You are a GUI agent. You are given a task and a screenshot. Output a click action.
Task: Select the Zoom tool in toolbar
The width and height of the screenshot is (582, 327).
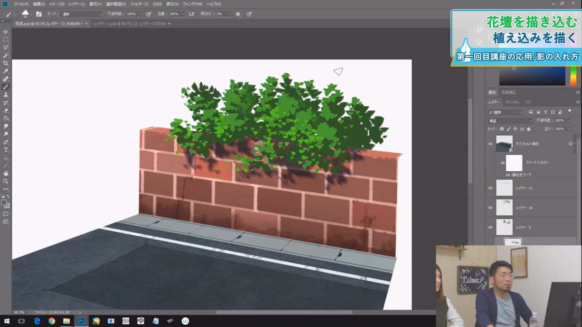coord(6,181)
